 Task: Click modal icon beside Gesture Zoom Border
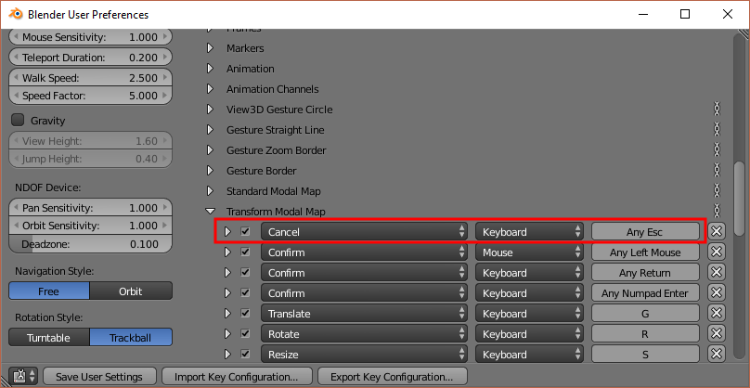click(717, 150)
